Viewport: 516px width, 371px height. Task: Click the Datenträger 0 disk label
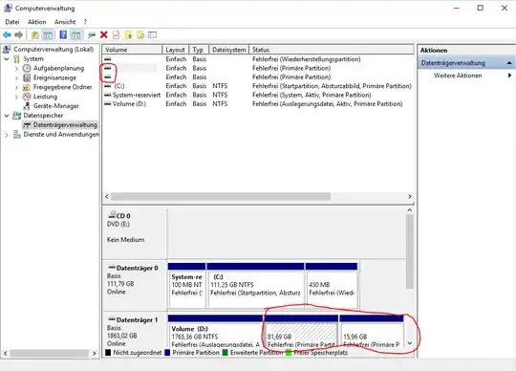click(x=137, y=269)
